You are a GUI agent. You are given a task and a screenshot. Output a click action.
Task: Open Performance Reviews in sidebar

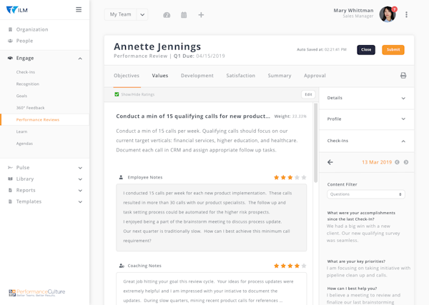(38, 119)
